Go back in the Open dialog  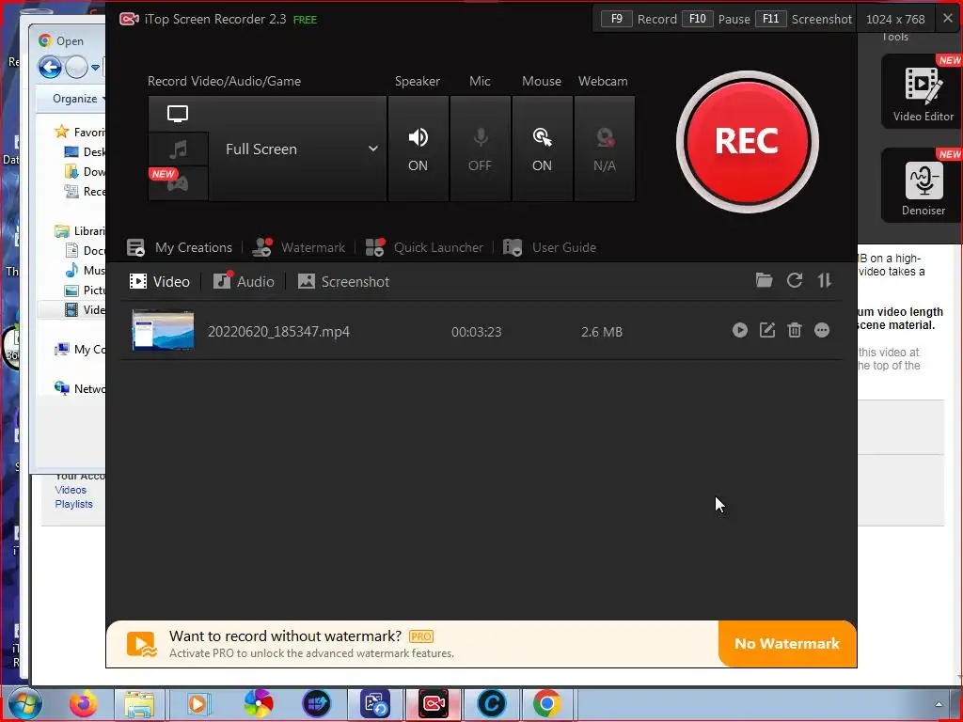click(x=50, y=67)
